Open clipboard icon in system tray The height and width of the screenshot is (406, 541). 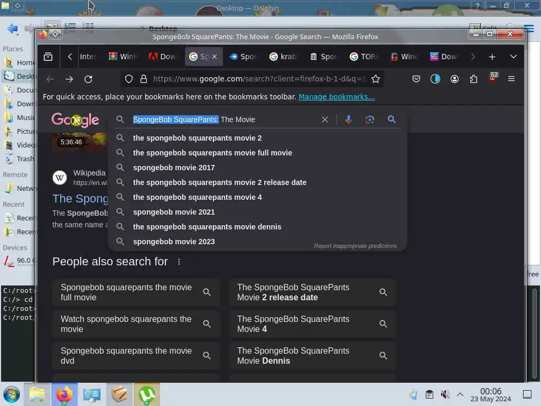tap(429, 394)
